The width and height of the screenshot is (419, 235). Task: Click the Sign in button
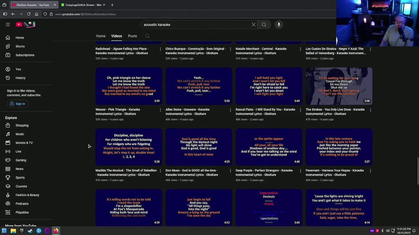coord(17,104)
